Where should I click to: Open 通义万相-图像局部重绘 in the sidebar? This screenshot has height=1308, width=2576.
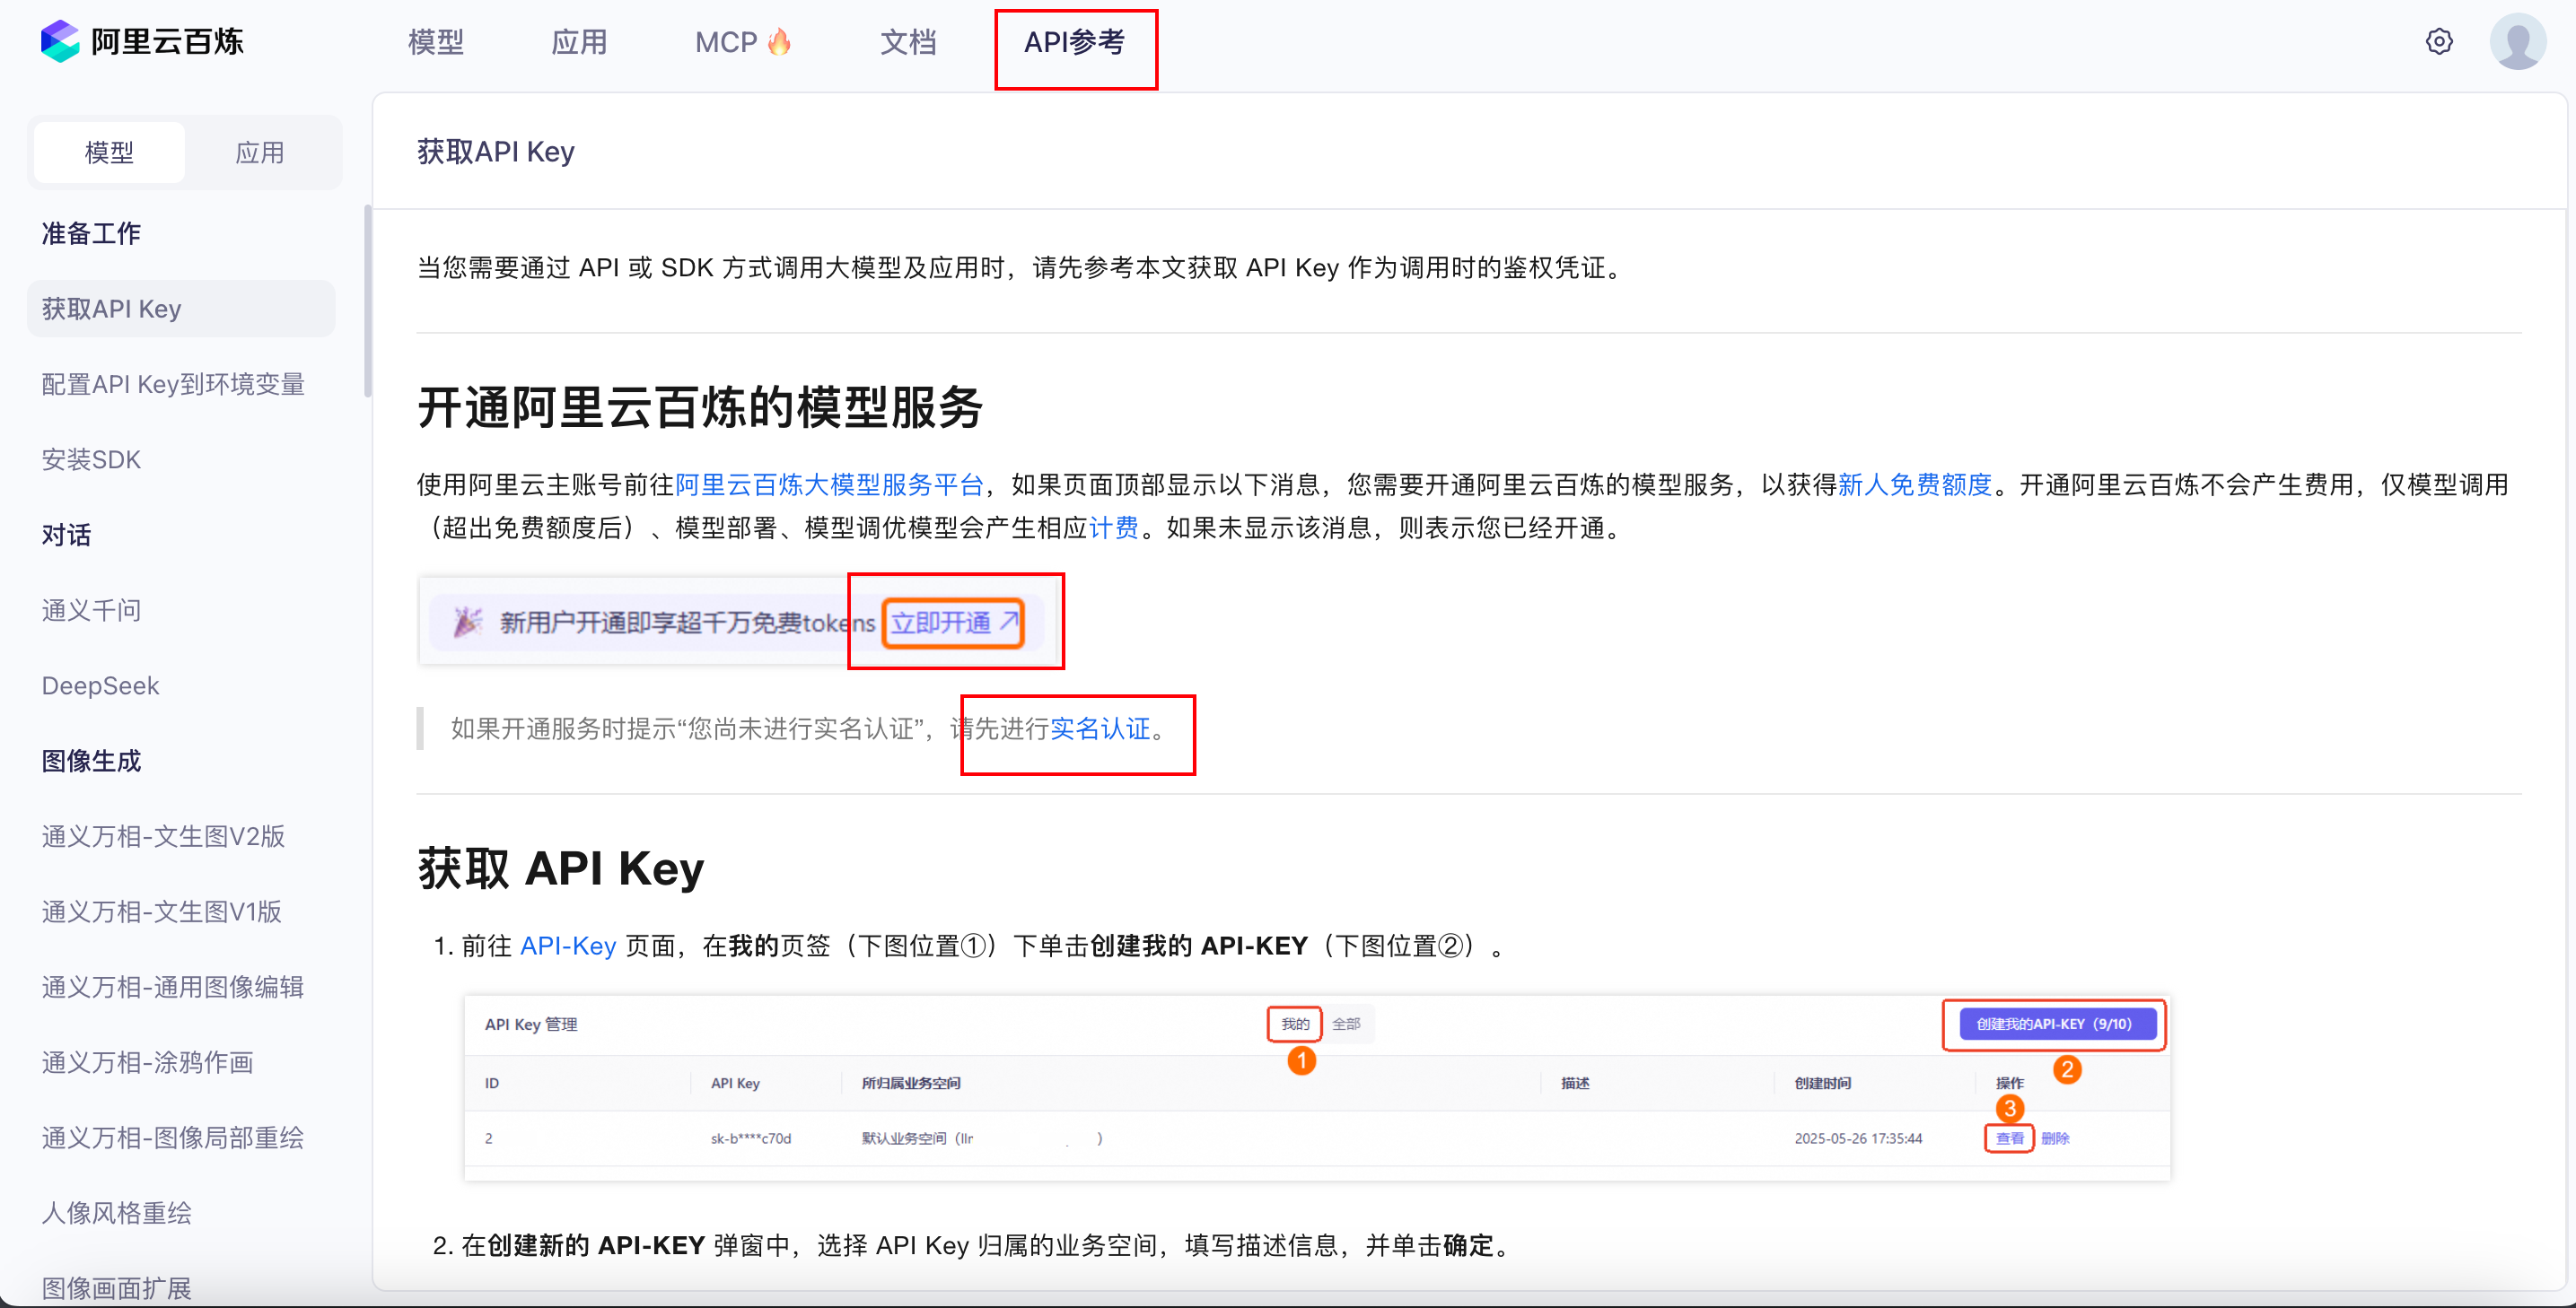click(x=172, y=1138)
